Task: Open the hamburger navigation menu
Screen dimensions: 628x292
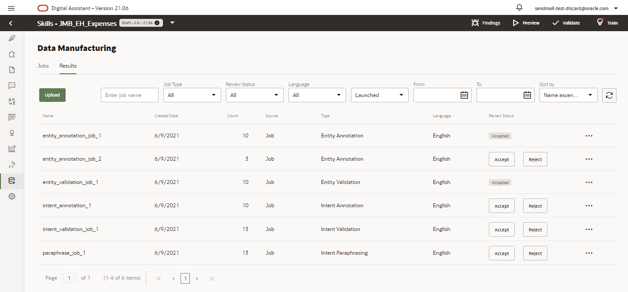Action: 11,8
